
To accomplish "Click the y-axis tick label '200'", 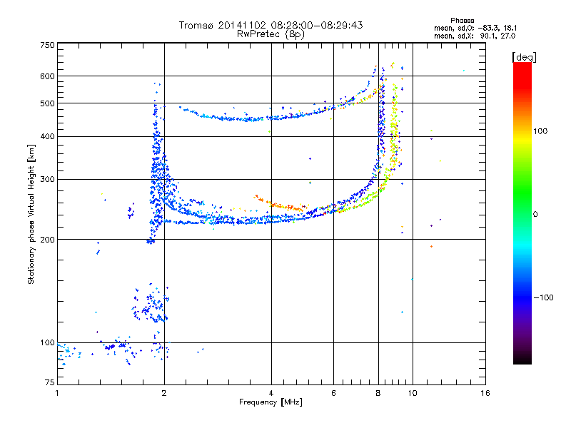I will [47, 240].
